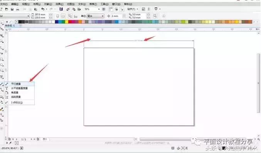Open the 编辑 menu
Screen dimensions: 261x153
tap(15, 4)
